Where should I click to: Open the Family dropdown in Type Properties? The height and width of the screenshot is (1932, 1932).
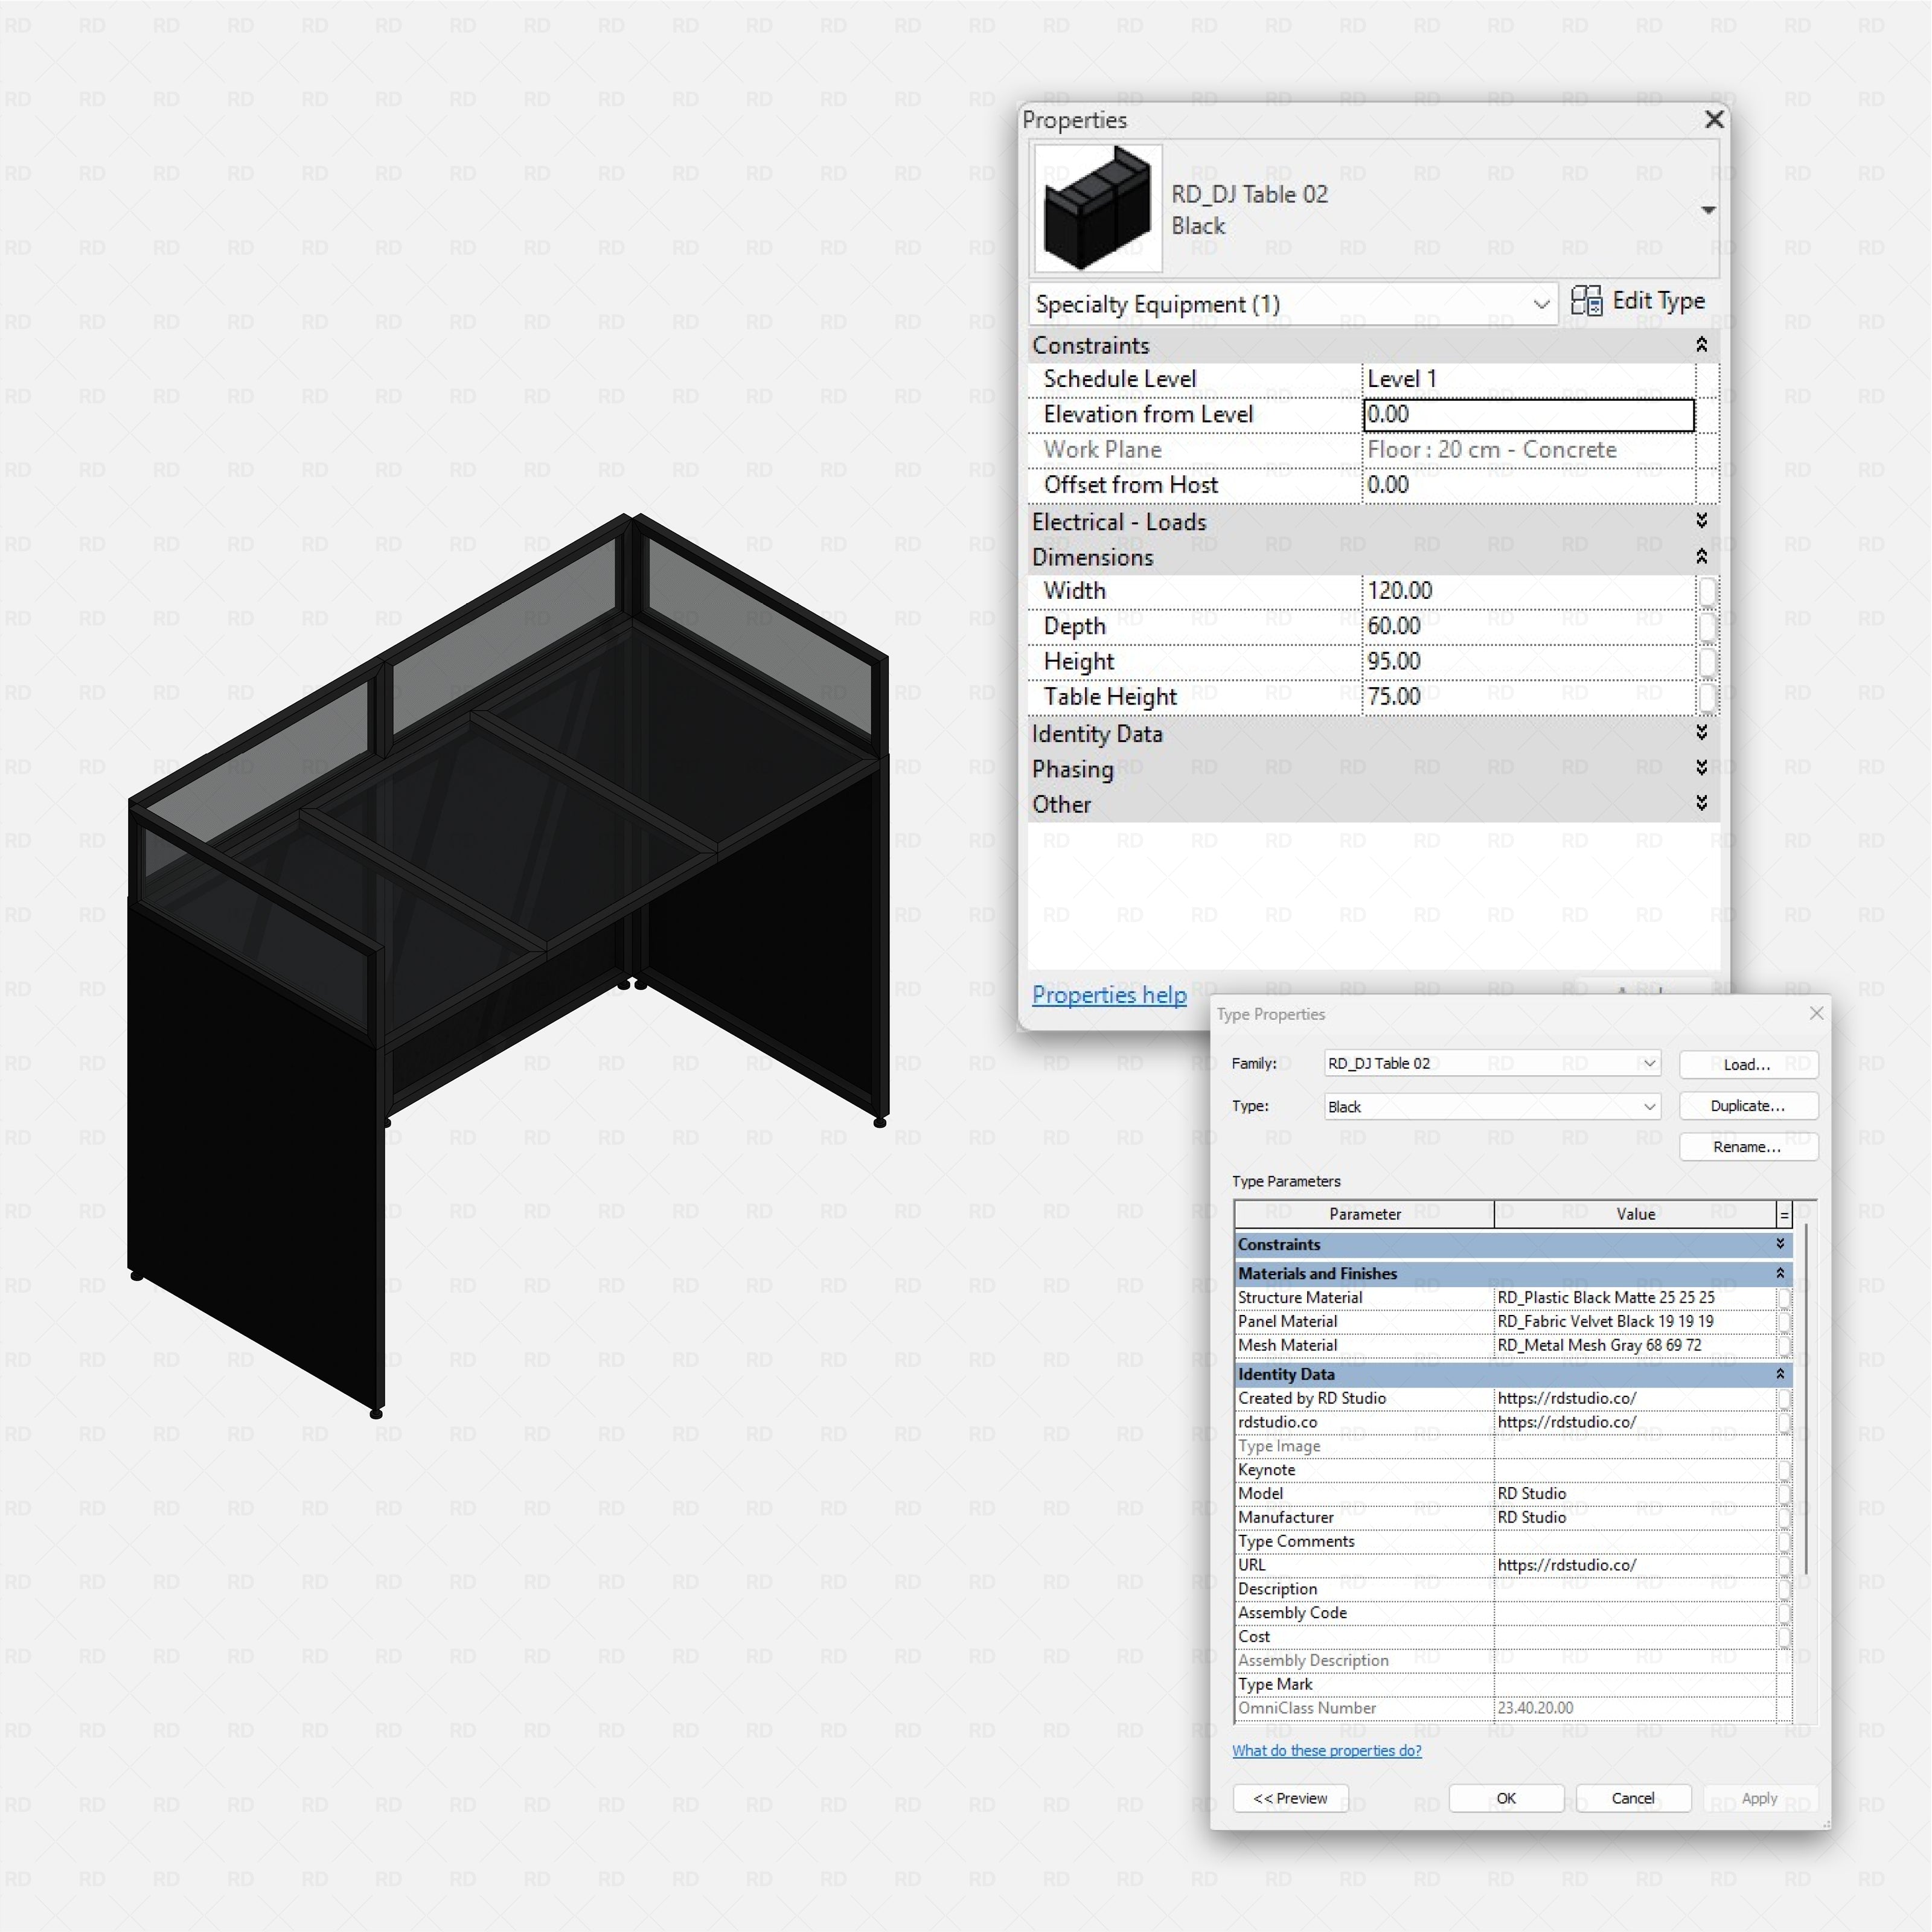pyautogui.click(x=1492, y=1063)
